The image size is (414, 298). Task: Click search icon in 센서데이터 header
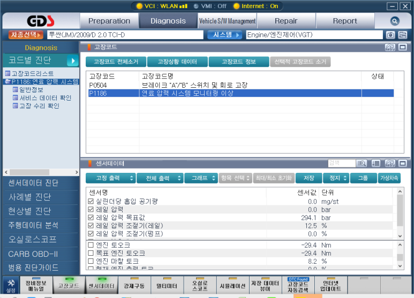click(361, 164)
